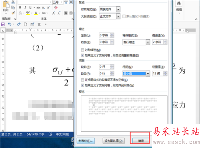Click the indent value 2 字符 field
Screen dimensions: 200x148
click(158, 42)
